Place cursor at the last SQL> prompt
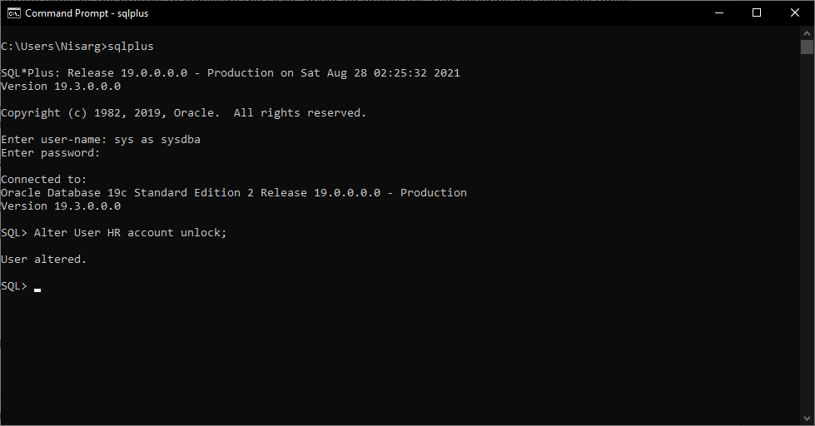Viewport: 815px width, 426px height. point(37,286)
